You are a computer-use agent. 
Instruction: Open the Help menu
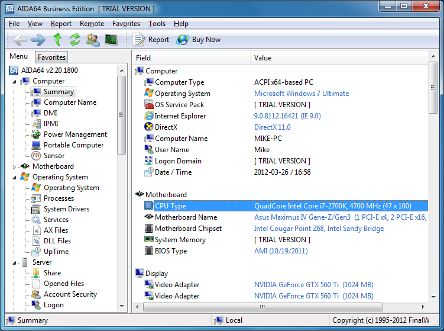click(181, 24)
